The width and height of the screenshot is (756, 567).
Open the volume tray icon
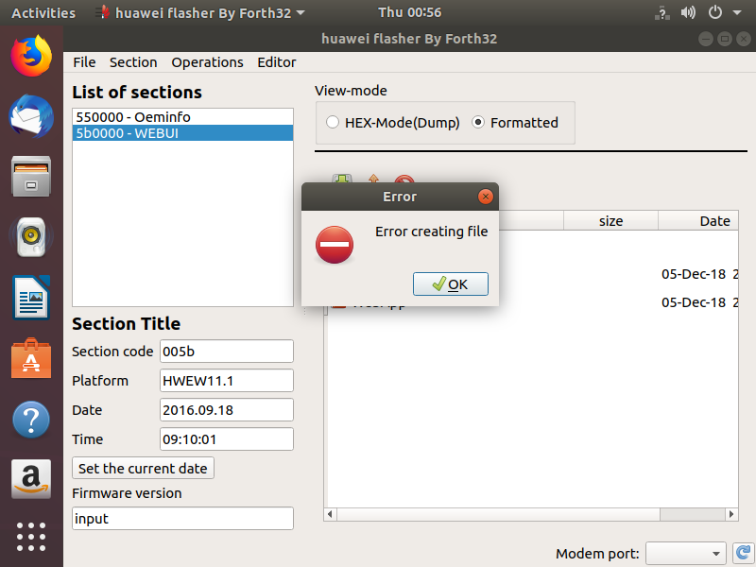point(688,12)
